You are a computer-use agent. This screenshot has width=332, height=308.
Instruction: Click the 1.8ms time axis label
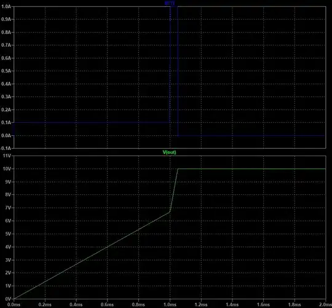294,305
